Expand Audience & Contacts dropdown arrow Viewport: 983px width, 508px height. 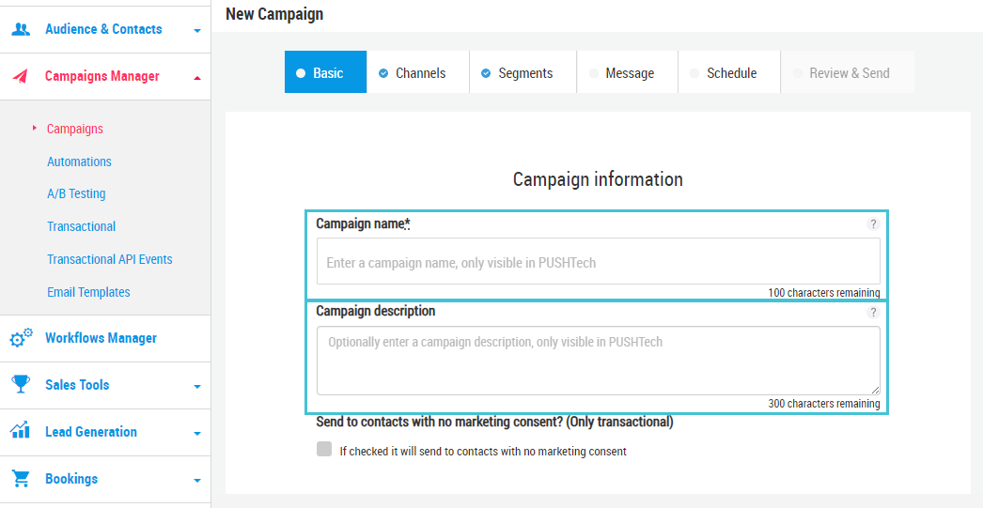point(197,30)
